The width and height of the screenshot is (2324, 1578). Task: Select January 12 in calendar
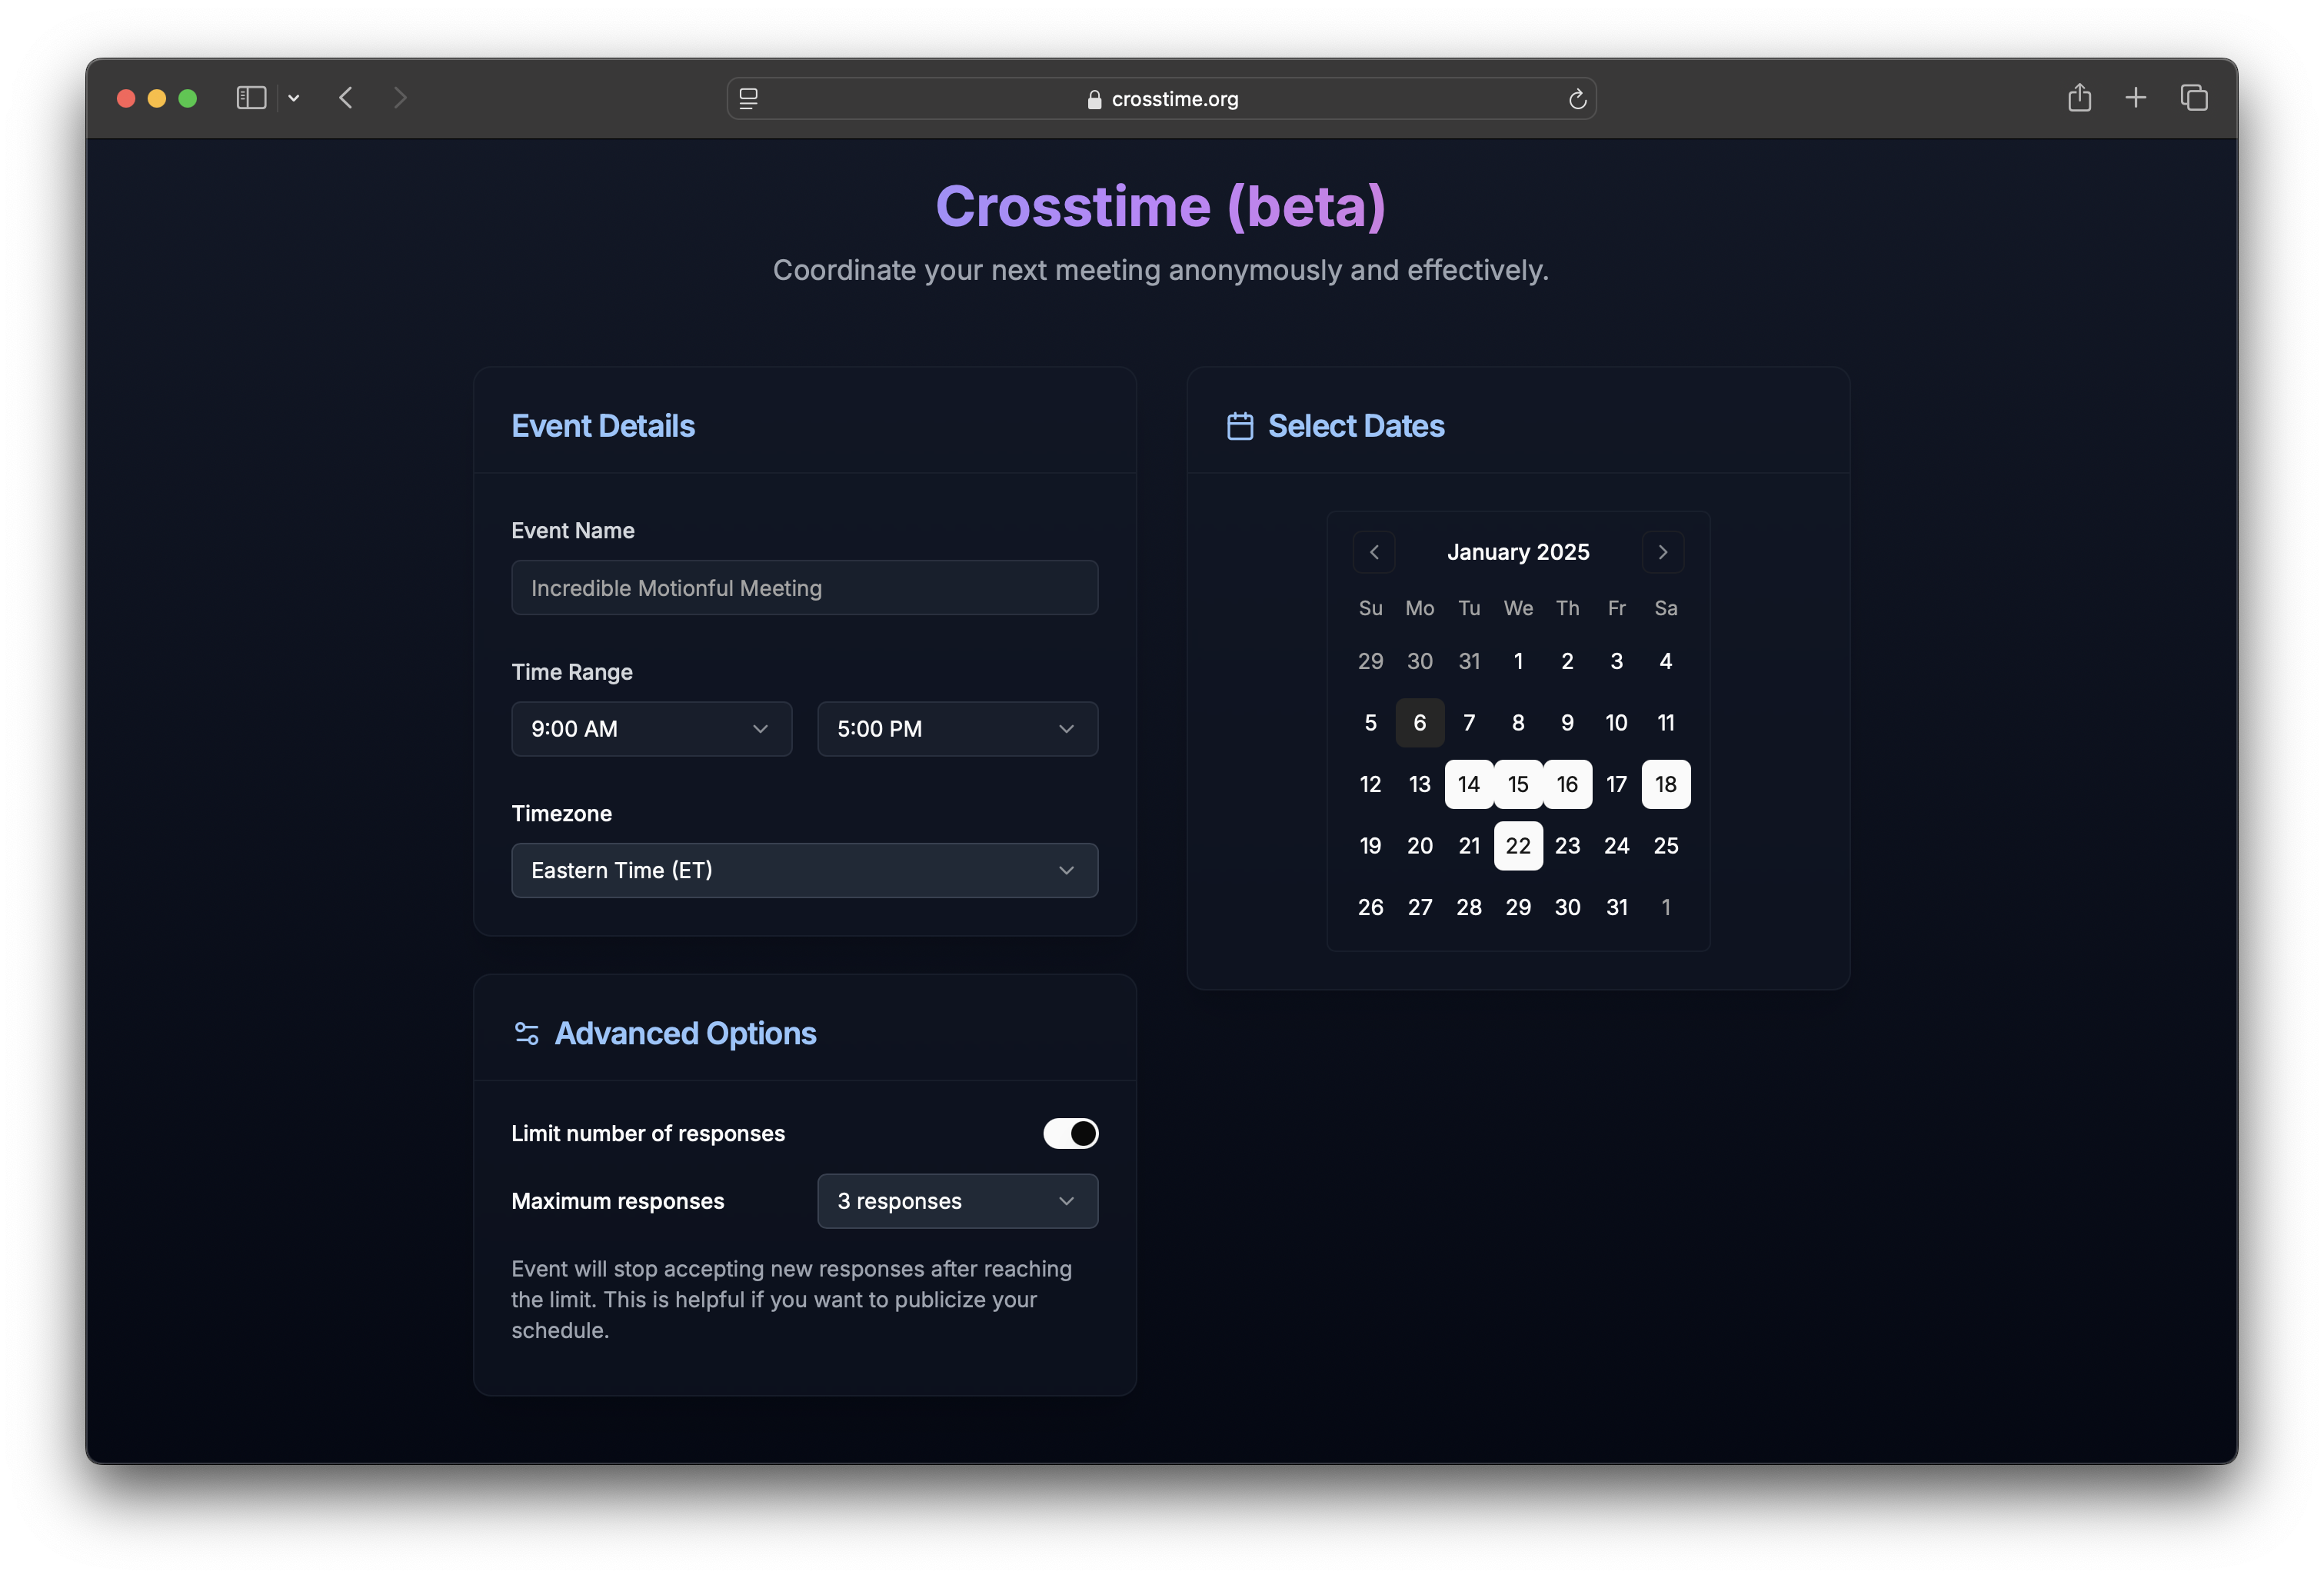coord(1370,784)
